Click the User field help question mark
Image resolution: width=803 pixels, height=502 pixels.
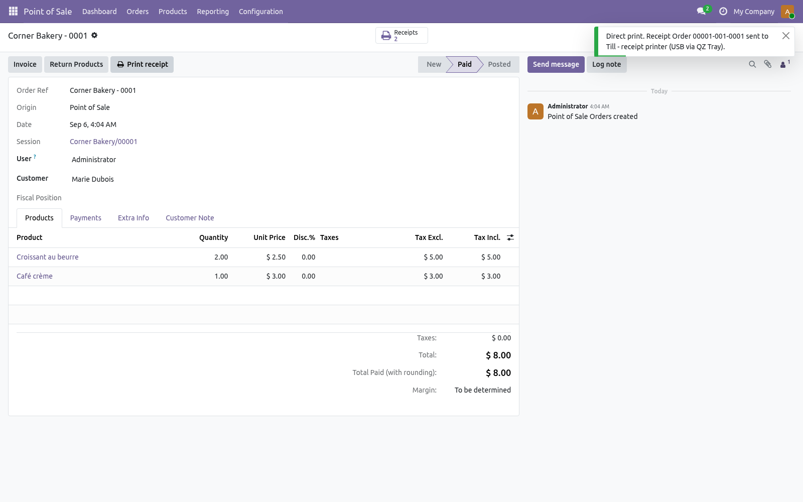(x=35, y=157)
